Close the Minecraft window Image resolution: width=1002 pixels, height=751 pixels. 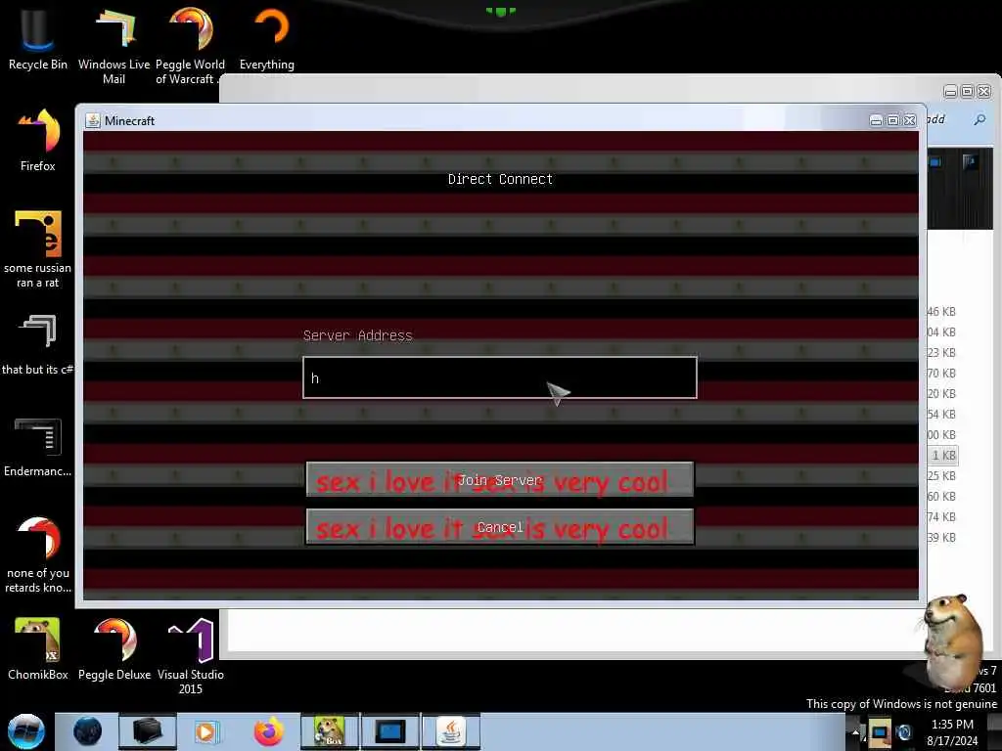(909, 120)
